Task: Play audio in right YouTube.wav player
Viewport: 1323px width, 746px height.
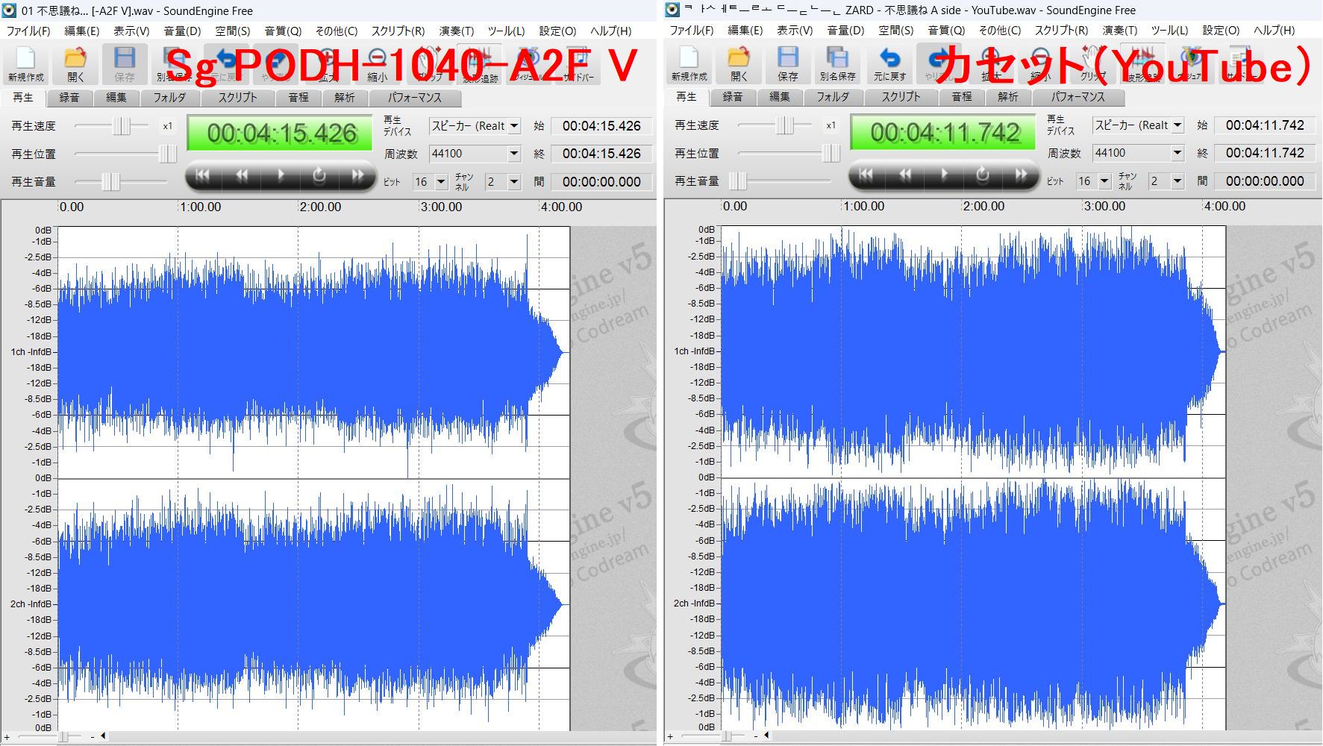Action: pos(944,175)
